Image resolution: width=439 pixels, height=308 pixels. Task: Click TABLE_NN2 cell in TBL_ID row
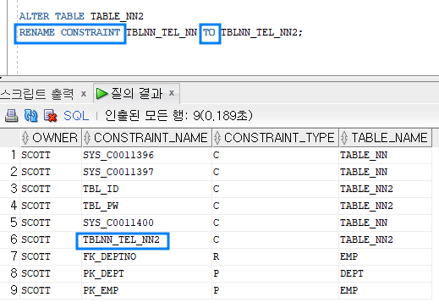tap(386, 189)
